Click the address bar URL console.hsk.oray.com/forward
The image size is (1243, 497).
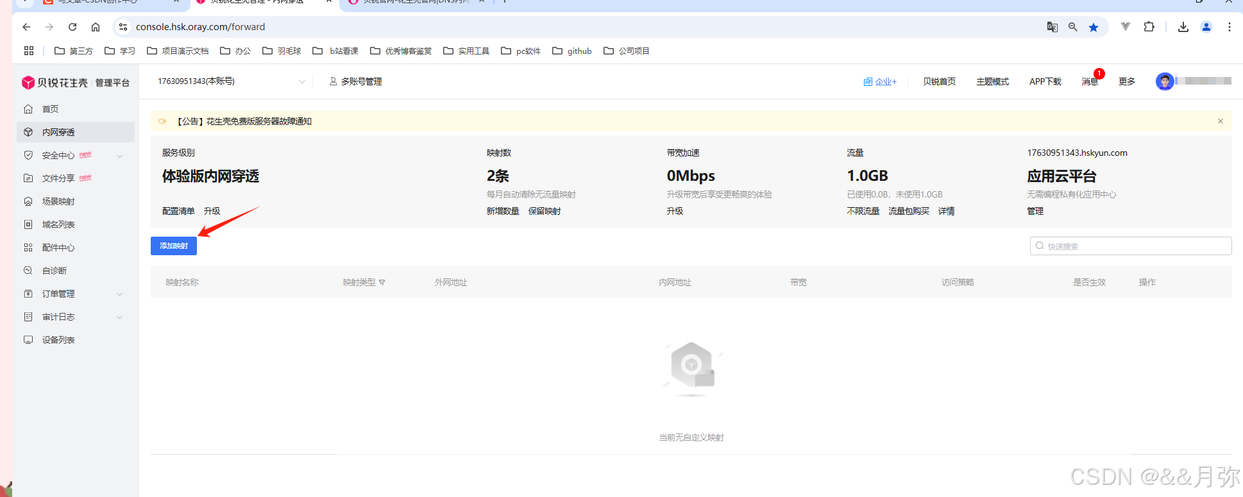[200, 27]
